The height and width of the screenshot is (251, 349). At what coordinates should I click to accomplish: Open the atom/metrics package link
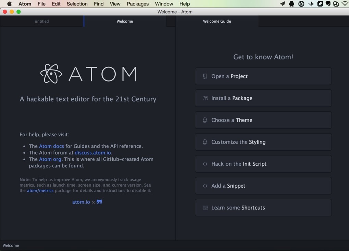click(x=40, y=191)
